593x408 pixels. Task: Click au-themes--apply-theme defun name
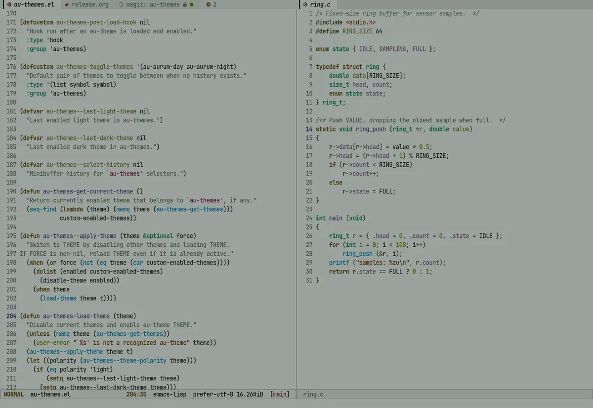(x=80, y=236)
